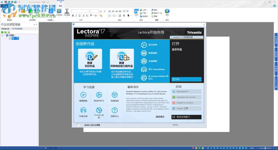The height and width of the screenshot is (150, 278).
Task: Click the hyperlink icon in the text group
Action: coord(101,16)
